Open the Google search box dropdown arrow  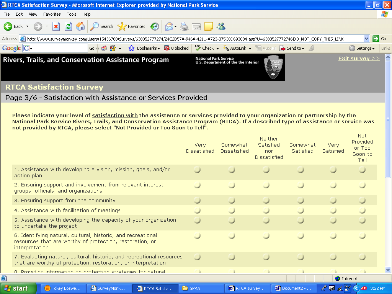31,49
